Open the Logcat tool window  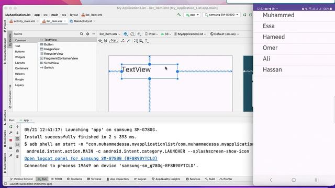pyautogui.click(x=140, y=179)
